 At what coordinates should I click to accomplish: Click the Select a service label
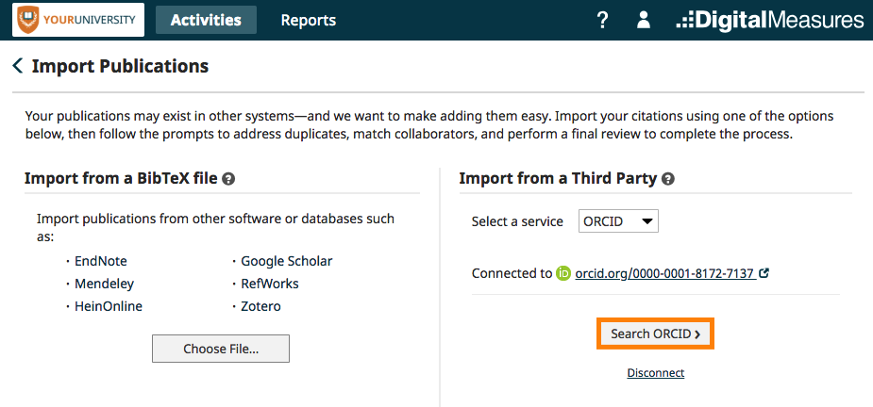[517, 221]
